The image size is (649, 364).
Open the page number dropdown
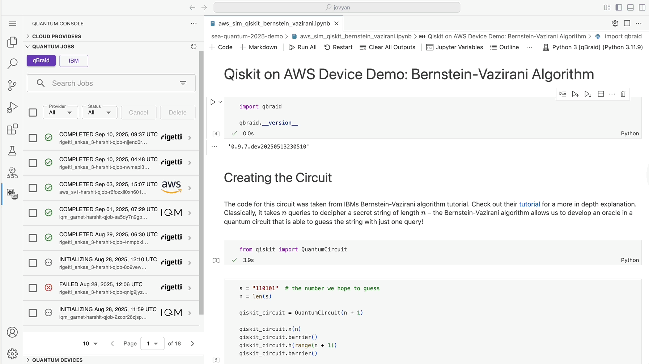coord(152,343)
